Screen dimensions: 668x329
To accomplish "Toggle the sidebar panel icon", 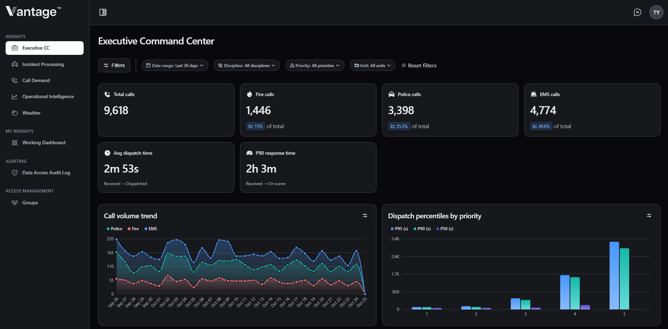I will (x=103, y=12).
